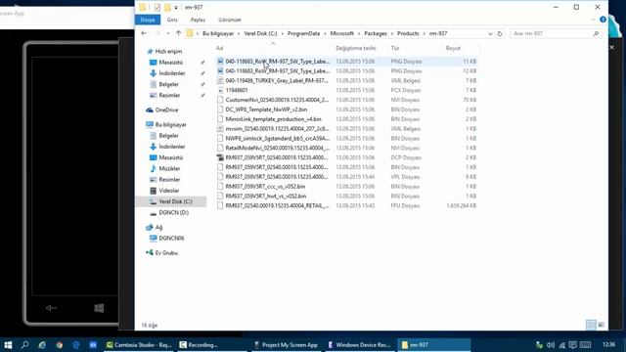Select DC_WP8_Template_NwWP_v2.bin

[346, 110]
